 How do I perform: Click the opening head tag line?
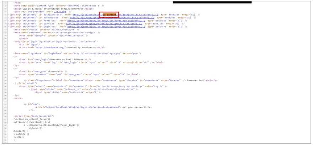[17, 3]
